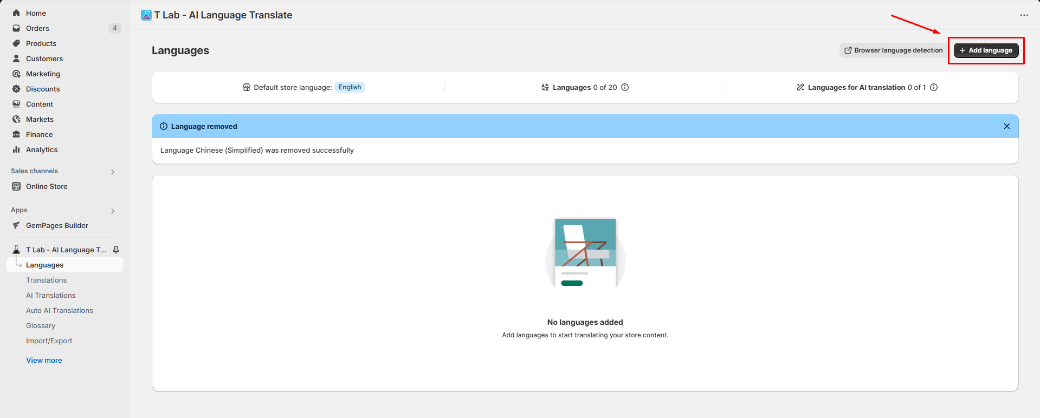
Task: Click the Marketing target icon
Action: tap(16, 74)
